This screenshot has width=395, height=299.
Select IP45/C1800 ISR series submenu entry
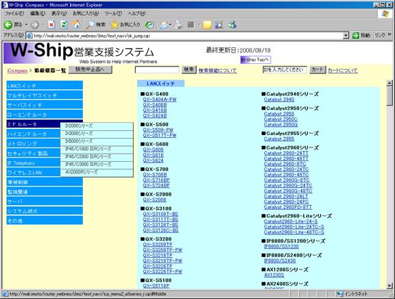(x=97, y=149)
